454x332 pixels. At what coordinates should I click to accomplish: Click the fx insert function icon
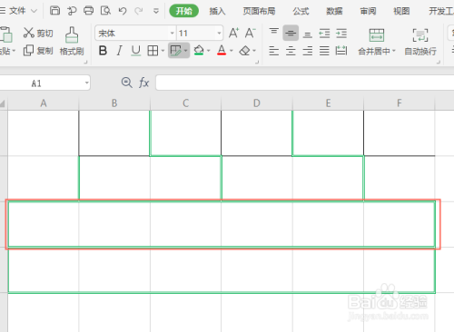click(x=144, y=83)
